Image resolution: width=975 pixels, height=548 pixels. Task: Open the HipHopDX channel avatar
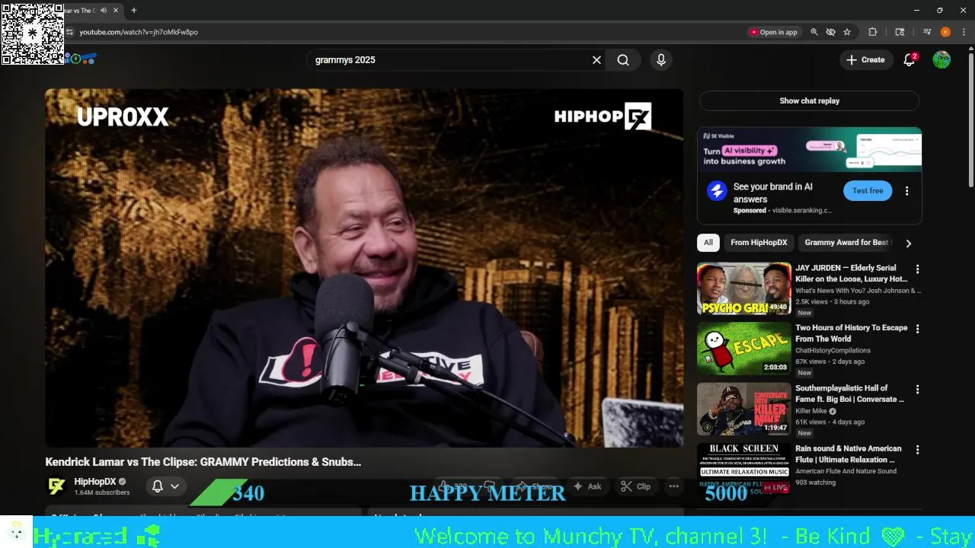tap(57, 486)
